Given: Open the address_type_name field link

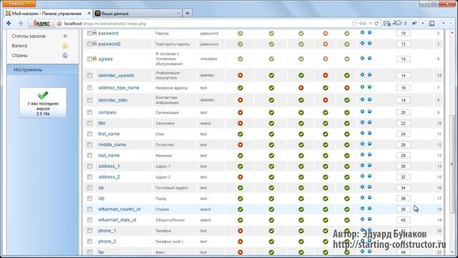Looking at the screenshot, I should click(119, 87).
